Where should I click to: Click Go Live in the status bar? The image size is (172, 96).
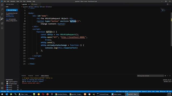pyautogui.click(x=163, y=91)
